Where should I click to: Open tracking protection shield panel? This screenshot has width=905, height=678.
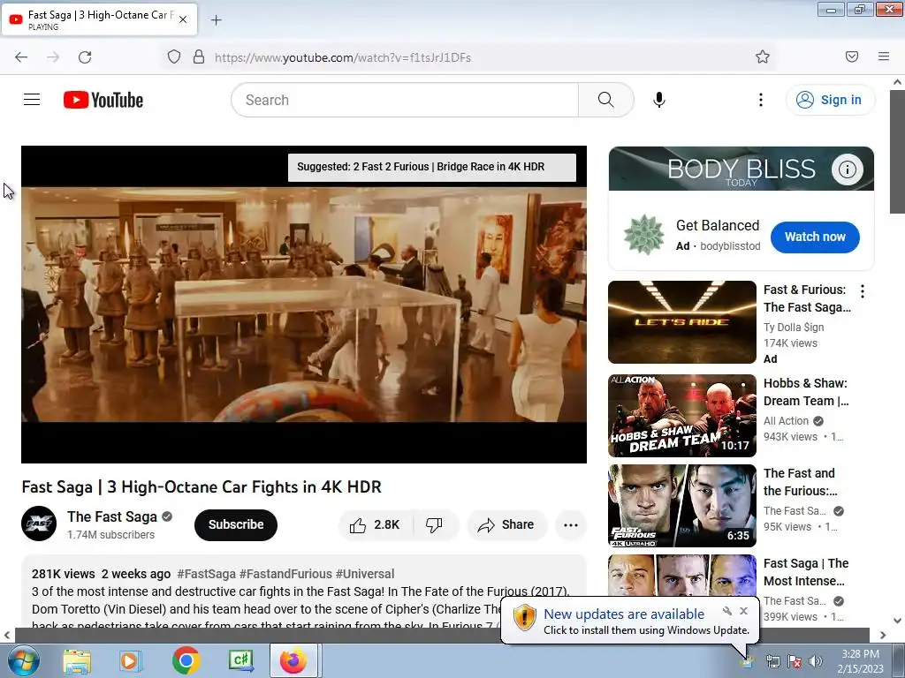[x=174, y=56]
